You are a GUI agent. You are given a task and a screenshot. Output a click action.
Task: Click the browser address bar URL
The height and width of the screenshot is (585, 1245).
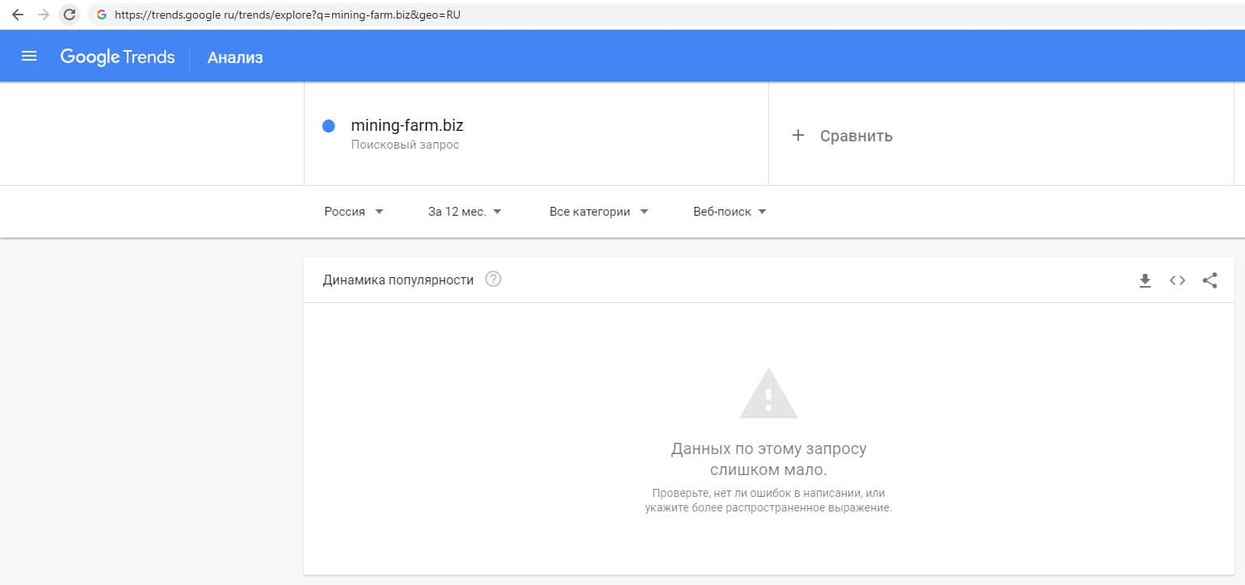pyautogui.click(x=288, y=15)
